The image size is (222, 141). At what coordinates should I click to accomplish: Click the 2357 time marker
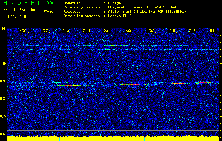click(150, 31)
